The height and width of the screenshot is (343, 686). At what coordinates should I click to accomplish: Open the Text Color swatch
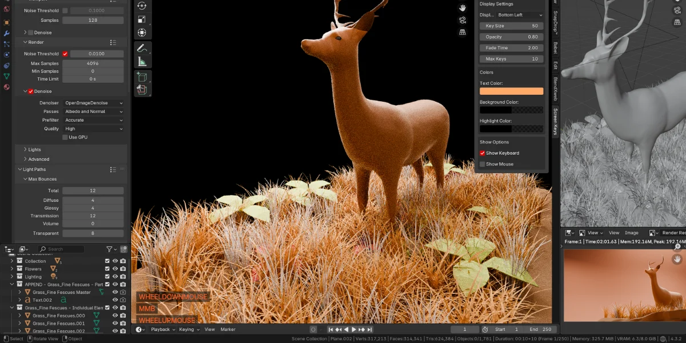511,91
